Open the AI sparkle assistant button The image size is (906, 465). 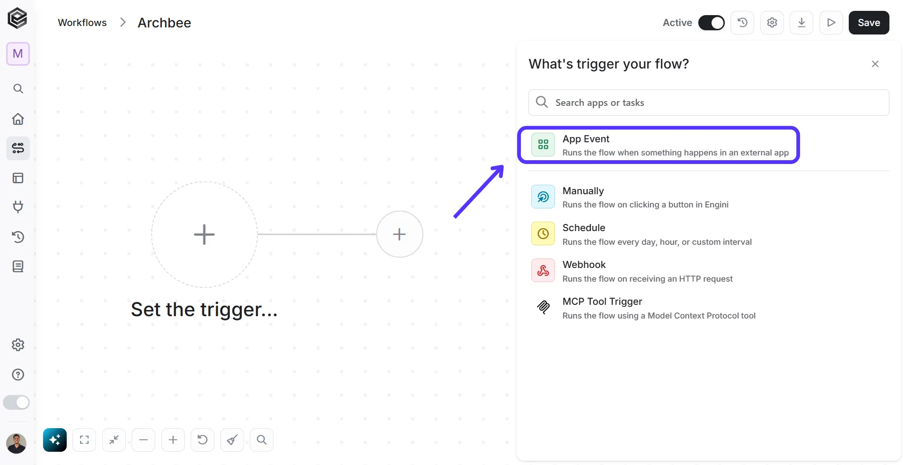55,440
